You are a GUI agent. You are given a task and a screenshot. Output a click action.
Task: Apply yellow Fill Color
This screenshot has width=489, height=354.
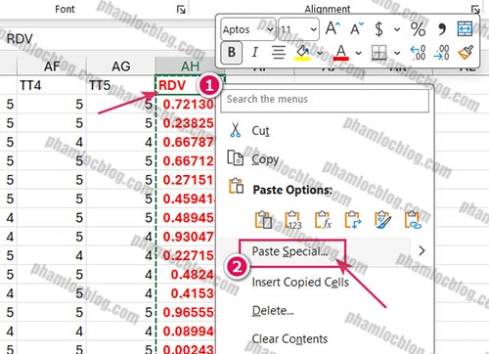click(x=303, y=52)
